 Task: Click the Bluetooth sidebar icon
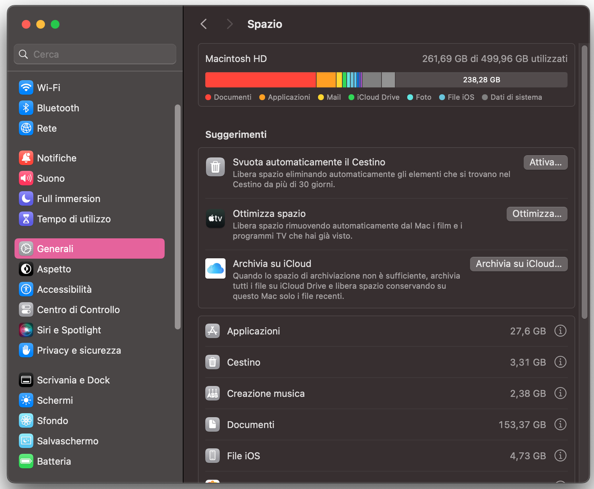point(26,108)
